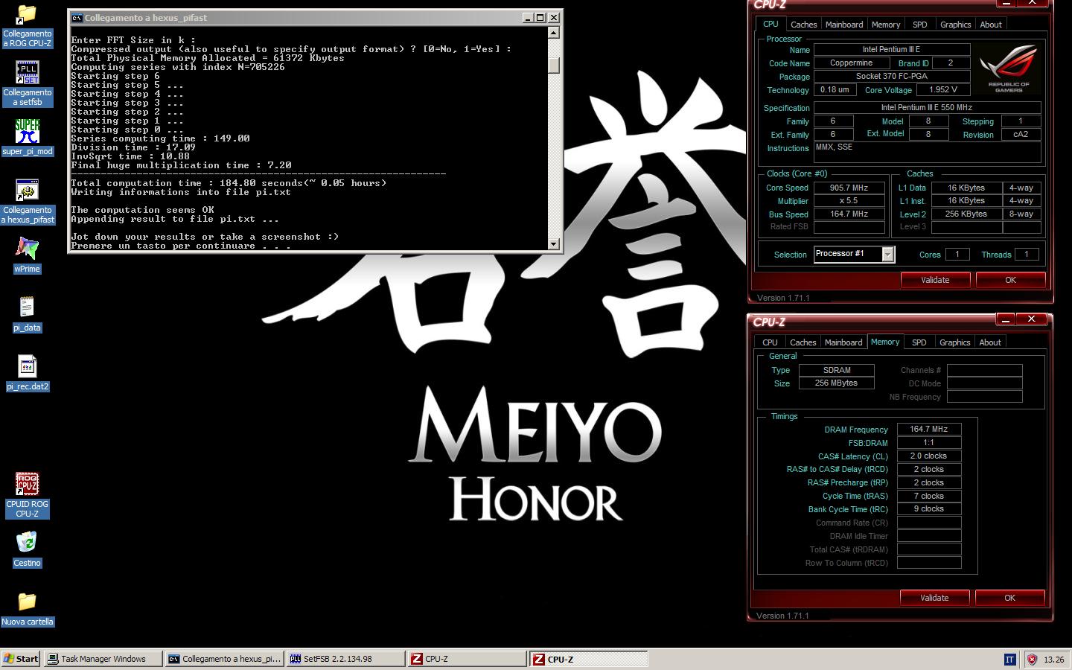The height and width of the screenshot is (670, 1072).
Task: Open the ROG CPU-Z shortcut folder icon
Action: (x=27, y=15)
